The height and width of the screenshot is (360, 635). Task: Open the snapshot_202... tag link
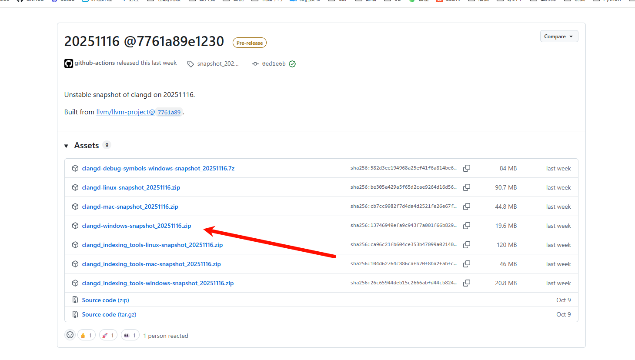[218, 64]
